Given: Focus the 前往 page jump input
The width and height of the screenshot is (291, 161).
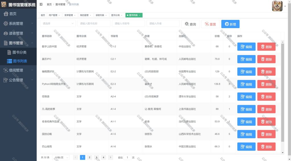Looking at the screenshot, I should click(127, 158).
